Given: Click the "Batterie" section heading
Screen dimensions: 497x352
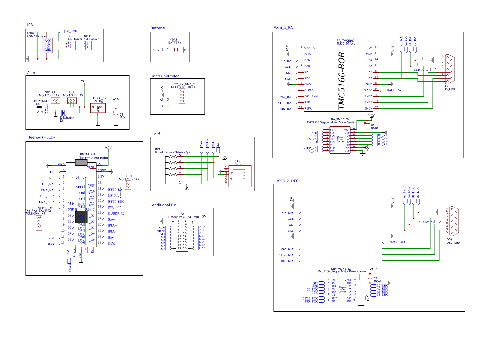Looking at the screenshot, I should click(158, 28).
